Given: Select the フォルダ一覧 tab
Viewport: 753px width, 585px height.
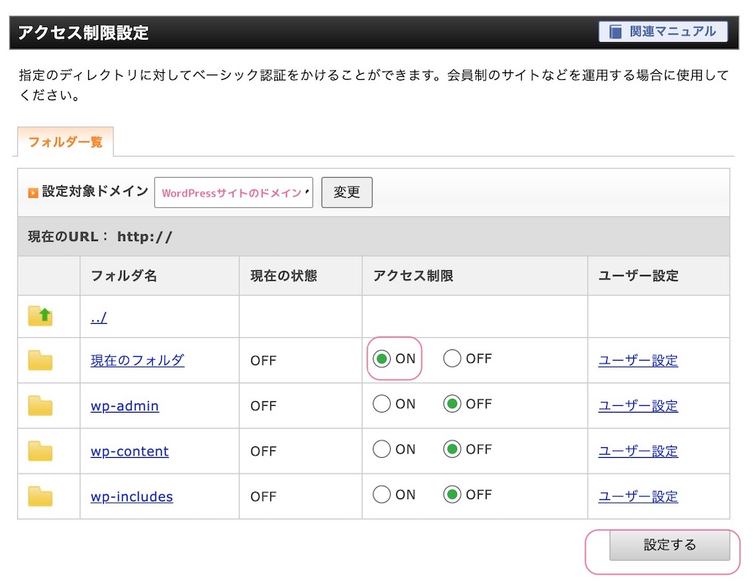Looking at the screenshot, I should (66, 142).
